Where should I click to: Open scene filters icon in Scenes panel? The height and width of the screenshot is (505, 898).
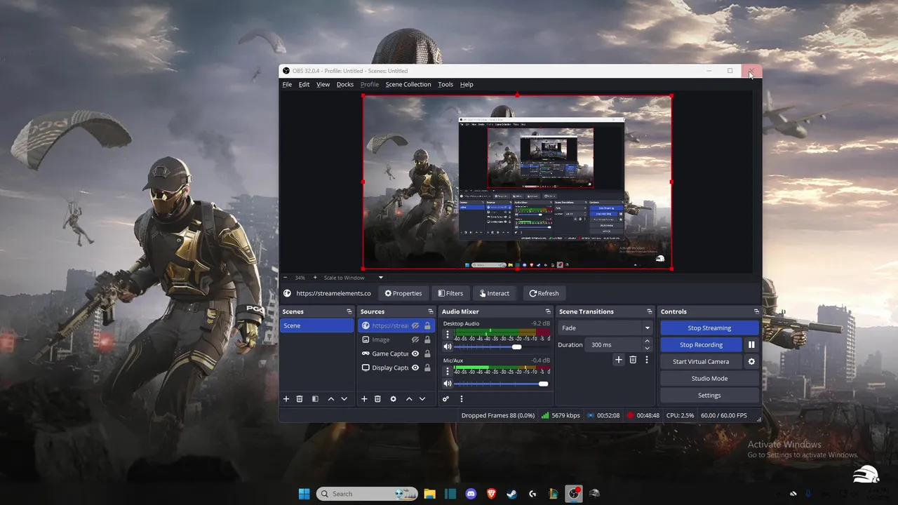(315, 399)
